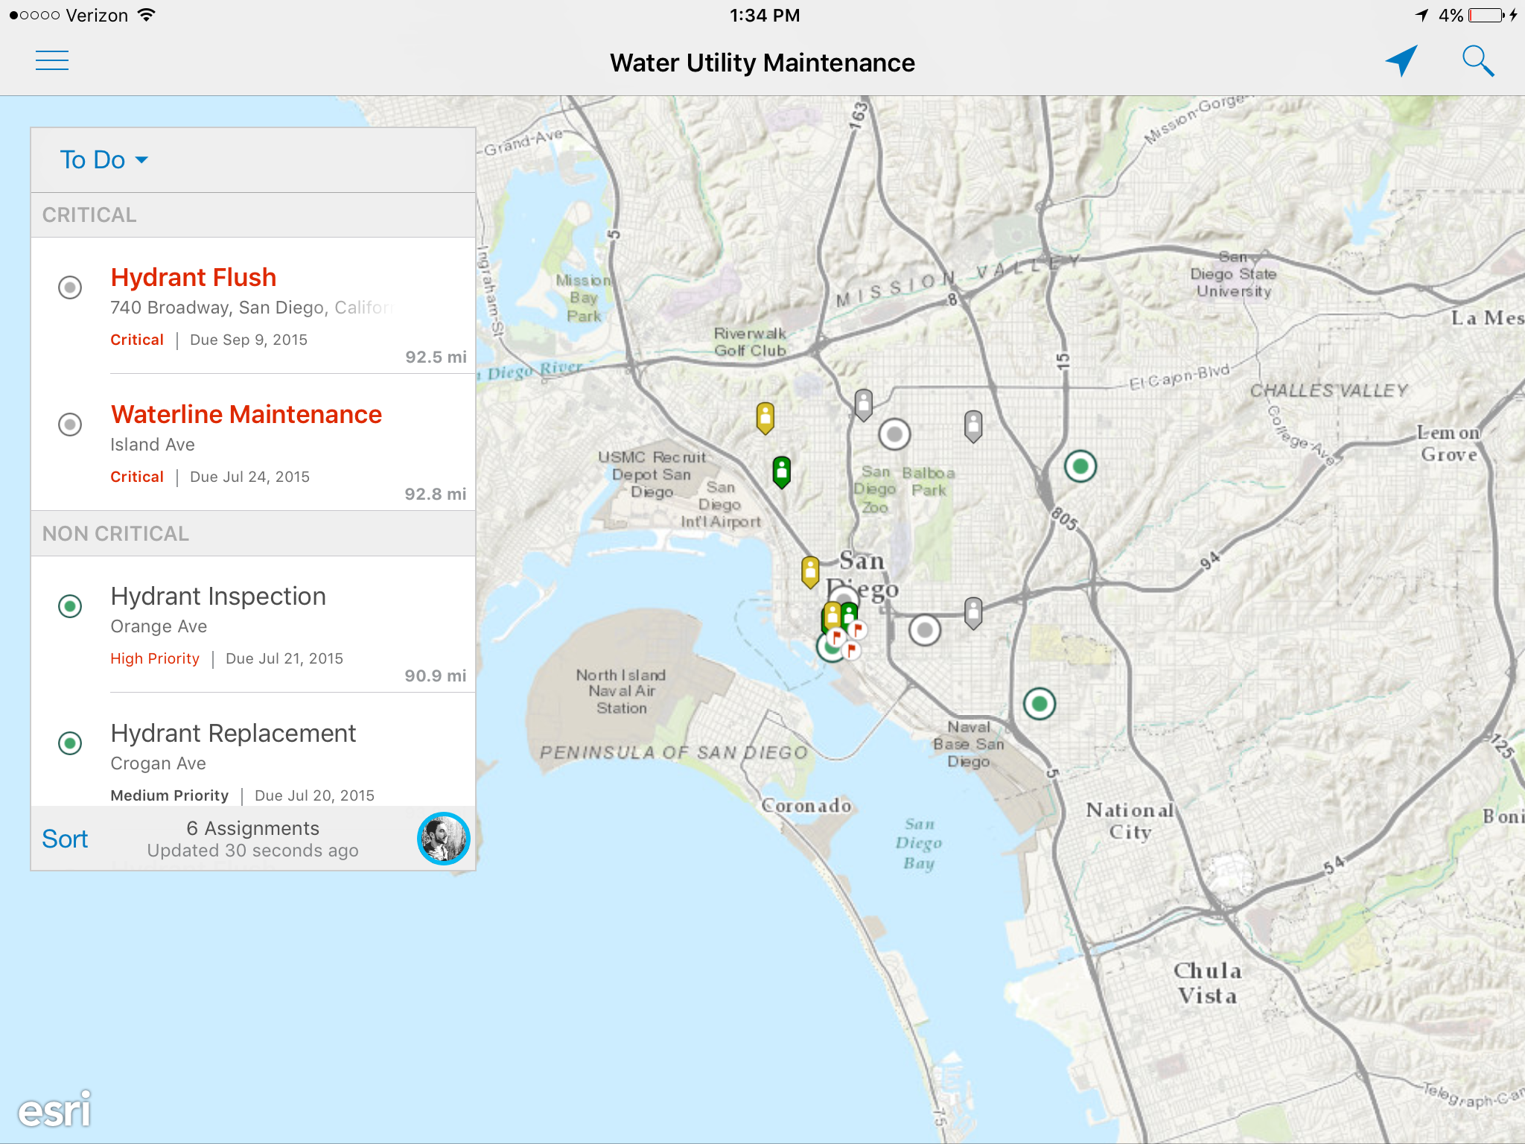Toggle the Hydrant Inspection status circle
This screenshot has width=1525, height=1144.
click(x=70, y=606)
